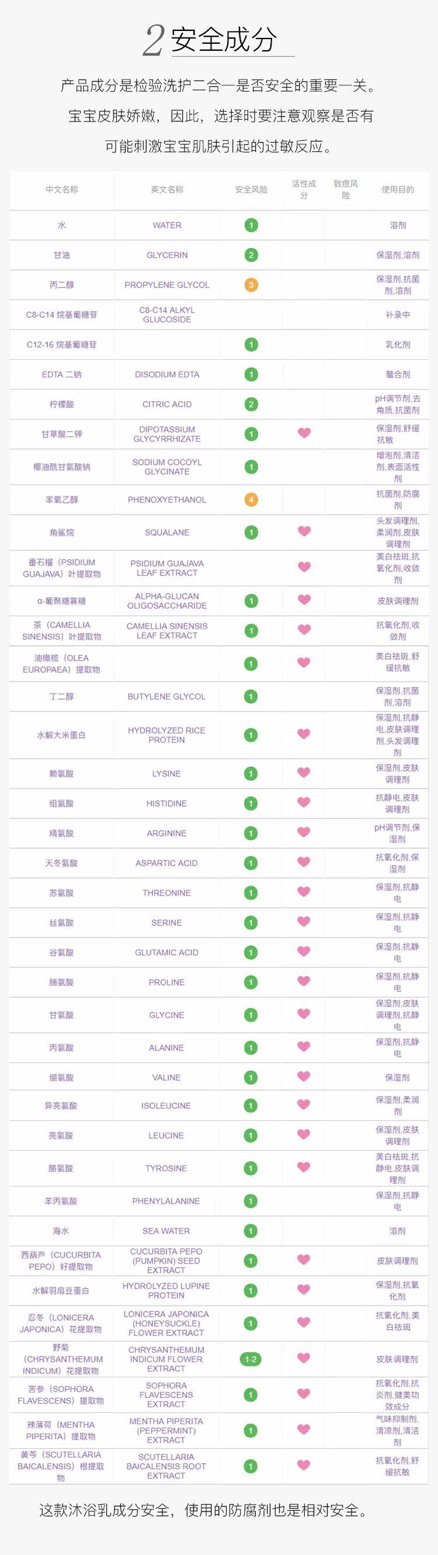
Task: Select the pink heart in the Tyrosine row
Action: (x=304, y=1168)
